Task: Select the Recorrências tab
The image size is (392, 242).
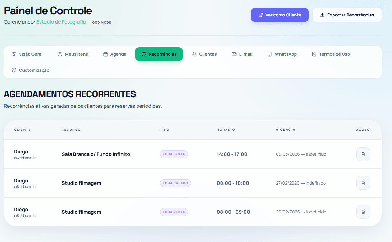Action: 159,54
